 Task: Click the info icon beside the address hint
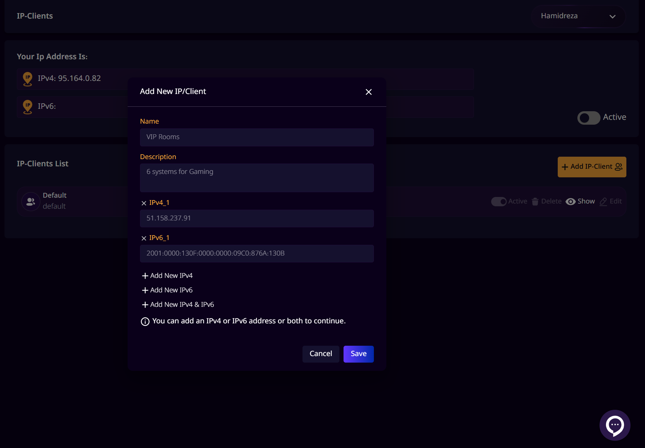(145, 321)
